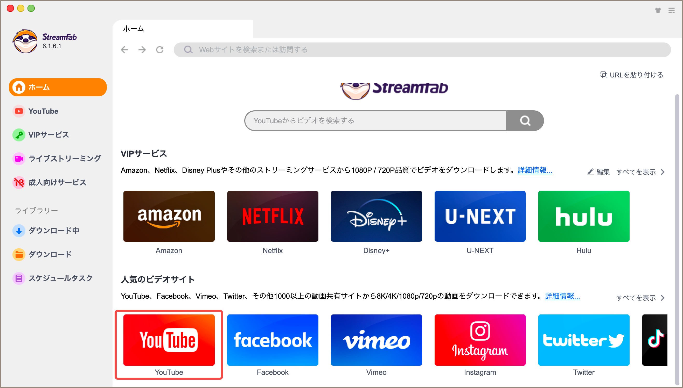Open the skin shirt icon in the title bar

point(658,10)
